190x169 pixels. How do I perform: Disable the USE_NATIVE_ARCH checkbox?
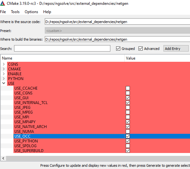point(128,126)
